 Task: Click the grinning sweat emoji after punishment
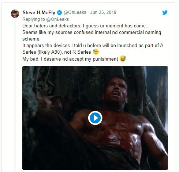(x=123, y=59)
